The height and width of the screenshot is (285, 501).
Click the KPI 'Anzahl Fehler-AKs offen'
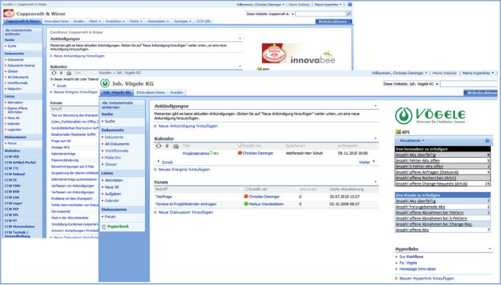(x=417, y=161)
